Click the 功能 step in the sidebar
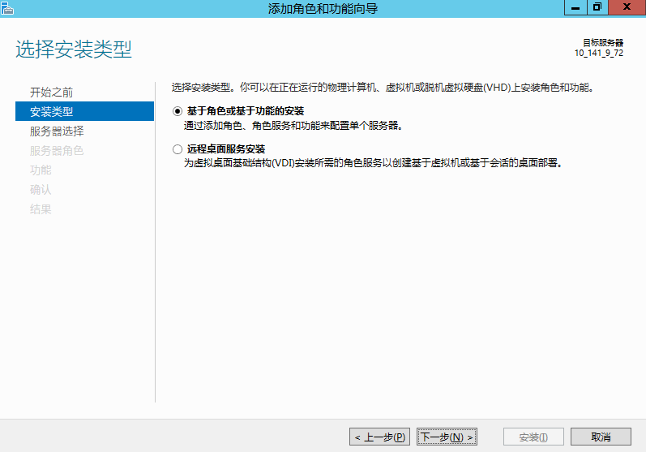Screen dimensions: 646x452 click(x=41, y=170)
